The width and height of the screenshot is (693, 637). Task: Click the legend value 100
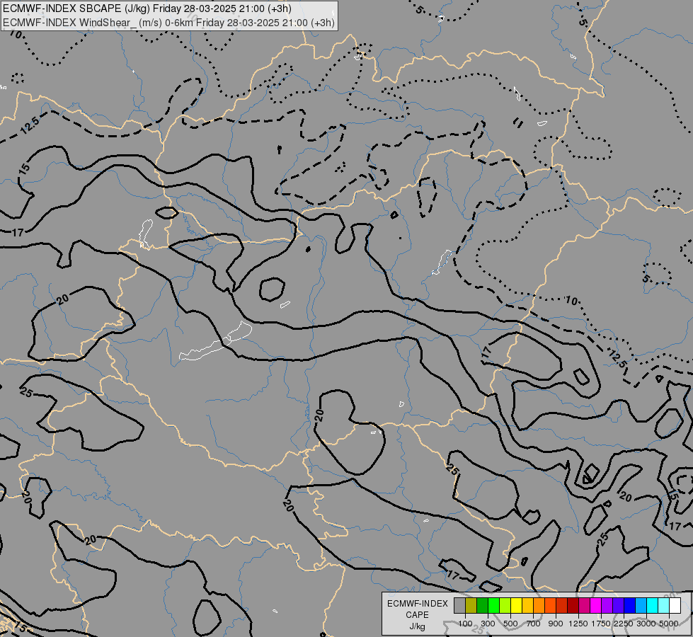pyautogui.click(x=465, y=624)
